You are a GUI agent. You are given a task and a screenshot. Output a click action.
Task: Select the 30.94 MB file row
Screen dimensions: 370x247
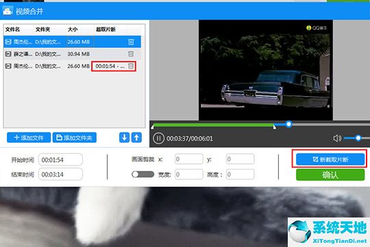72,54
